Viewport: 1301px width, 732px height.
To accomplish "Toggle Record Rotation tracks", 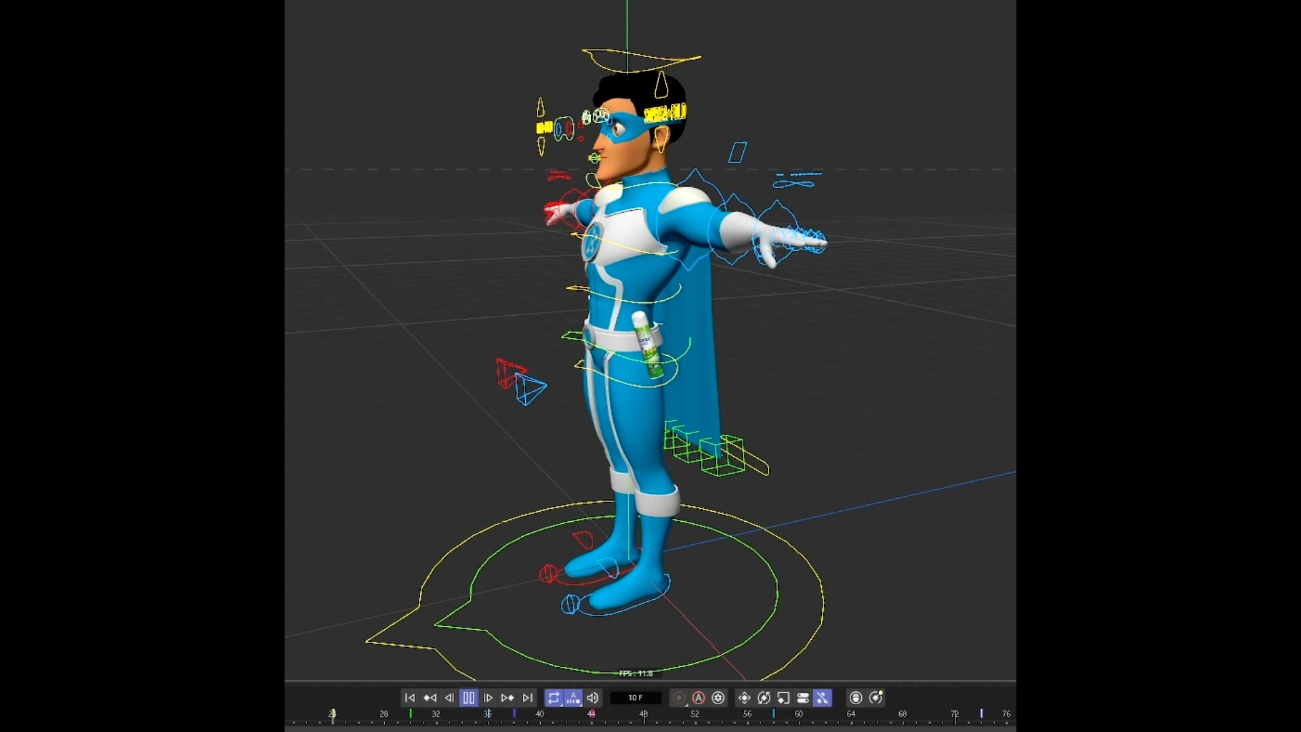I will point(764,698).
